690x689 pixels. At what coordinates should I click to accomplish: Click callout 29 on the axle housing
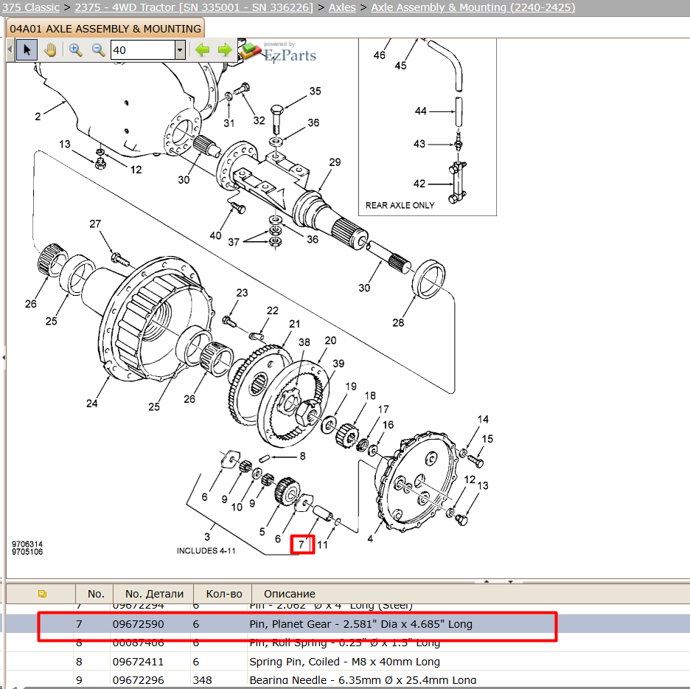pyautogui.click(x=335, y=162)
